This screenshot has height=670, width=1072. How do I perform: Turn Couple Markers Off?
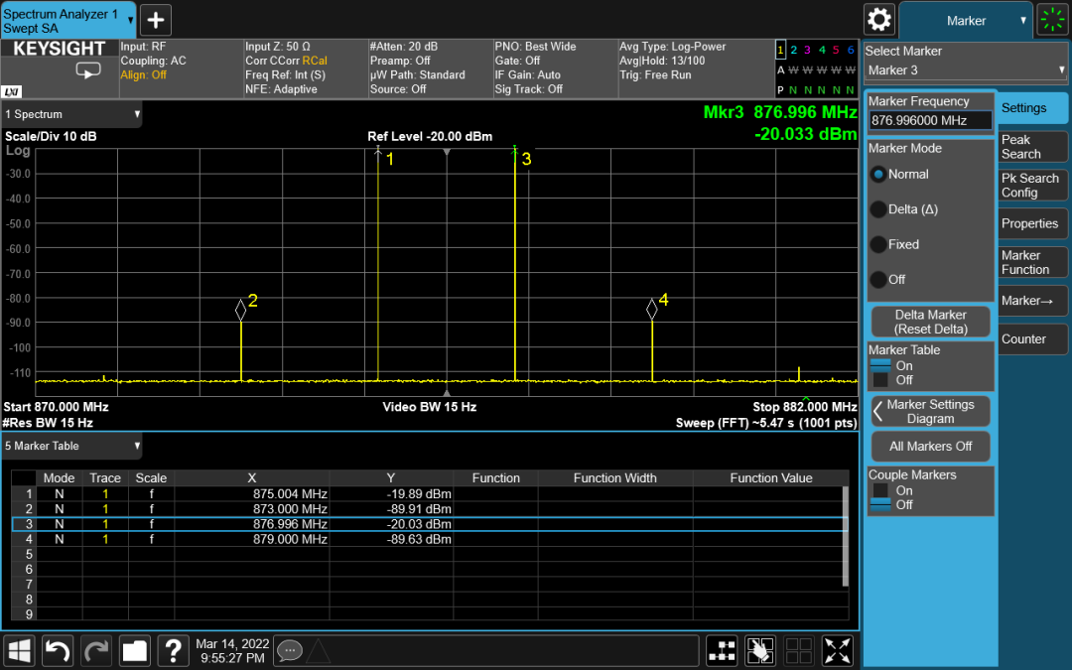click(880, 504)
